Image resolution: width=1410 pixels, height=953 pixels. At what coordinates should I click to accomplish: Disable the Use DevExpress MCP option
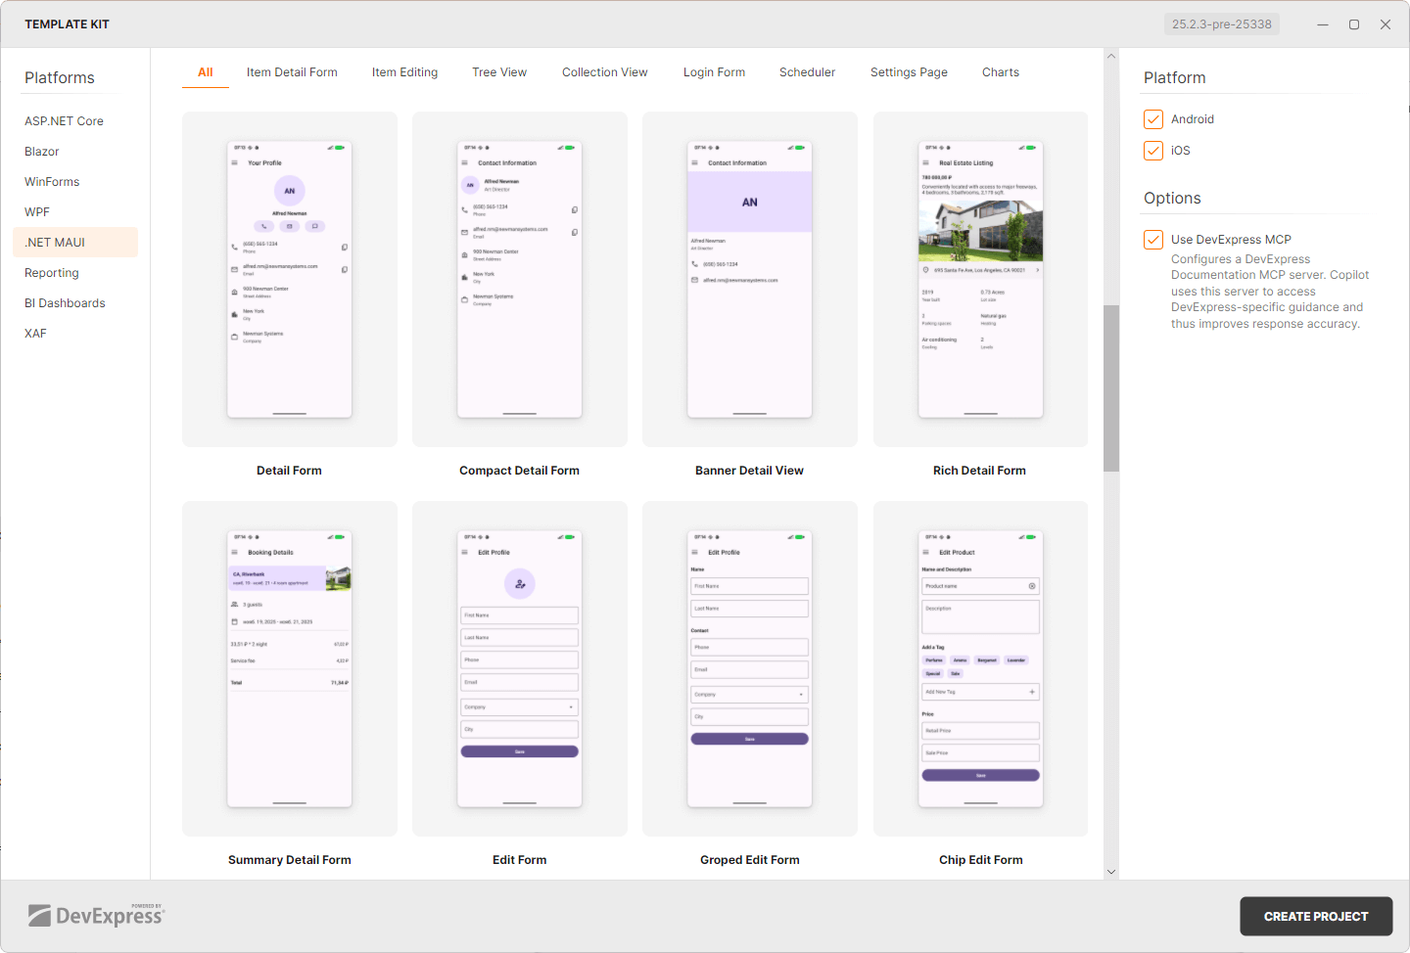pyautogui.click(x=1152, y=239)
